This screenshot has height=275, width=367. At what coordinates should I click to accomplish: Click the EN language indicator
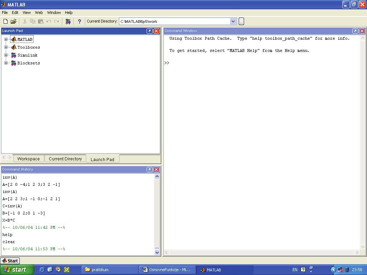click(295, 270)
